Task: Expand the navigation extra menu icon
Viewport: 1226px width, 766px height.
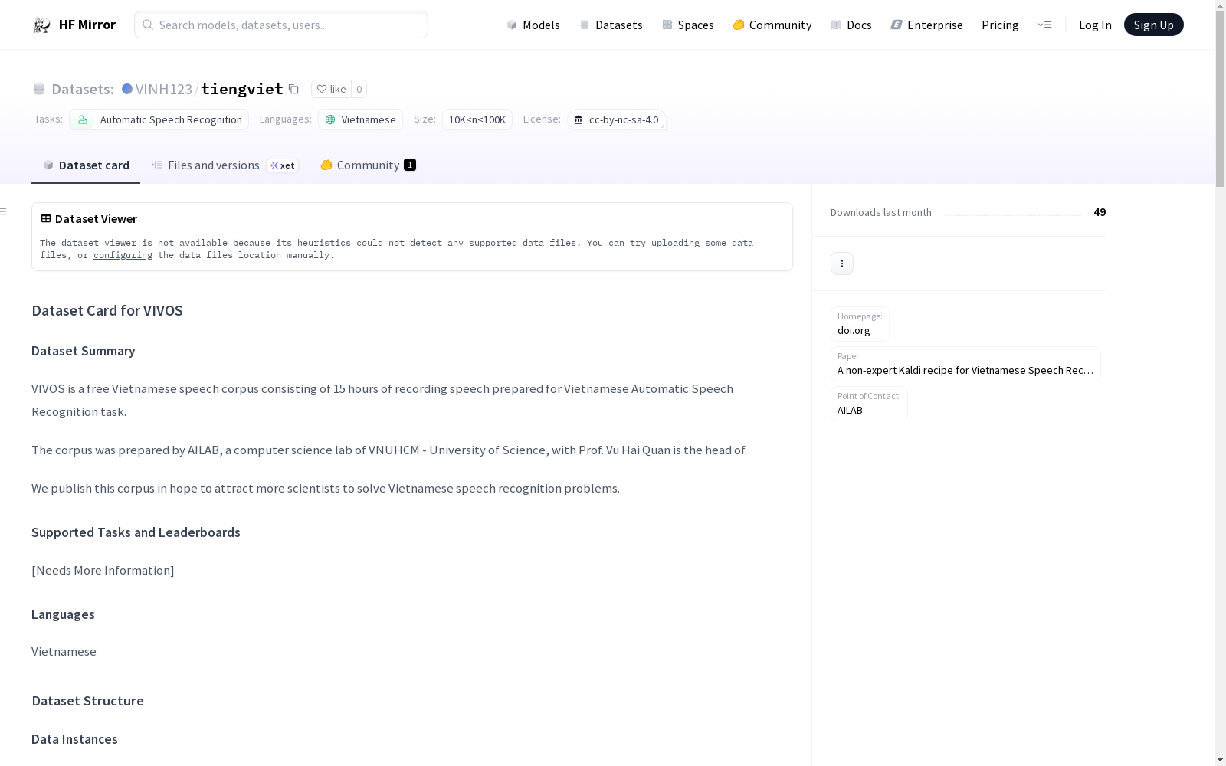Action: click(x=1044, y=25)
